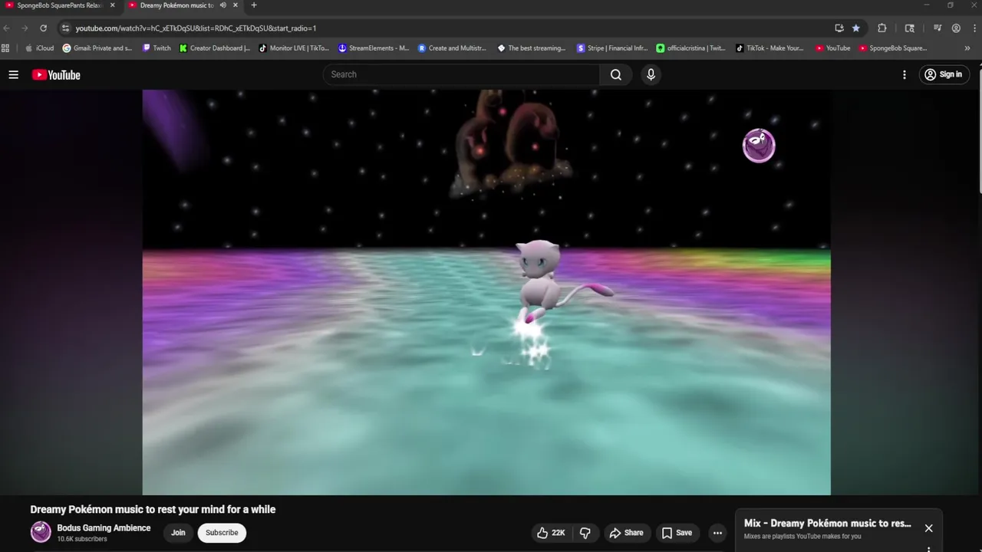The width and height of the screenshot is (982, 552).
Task: Reload the page
Action: (x=43, y=28)
